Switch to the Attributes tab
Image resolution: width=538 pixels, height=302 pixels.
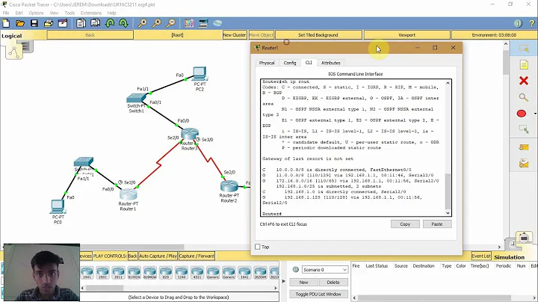[330, 63]
